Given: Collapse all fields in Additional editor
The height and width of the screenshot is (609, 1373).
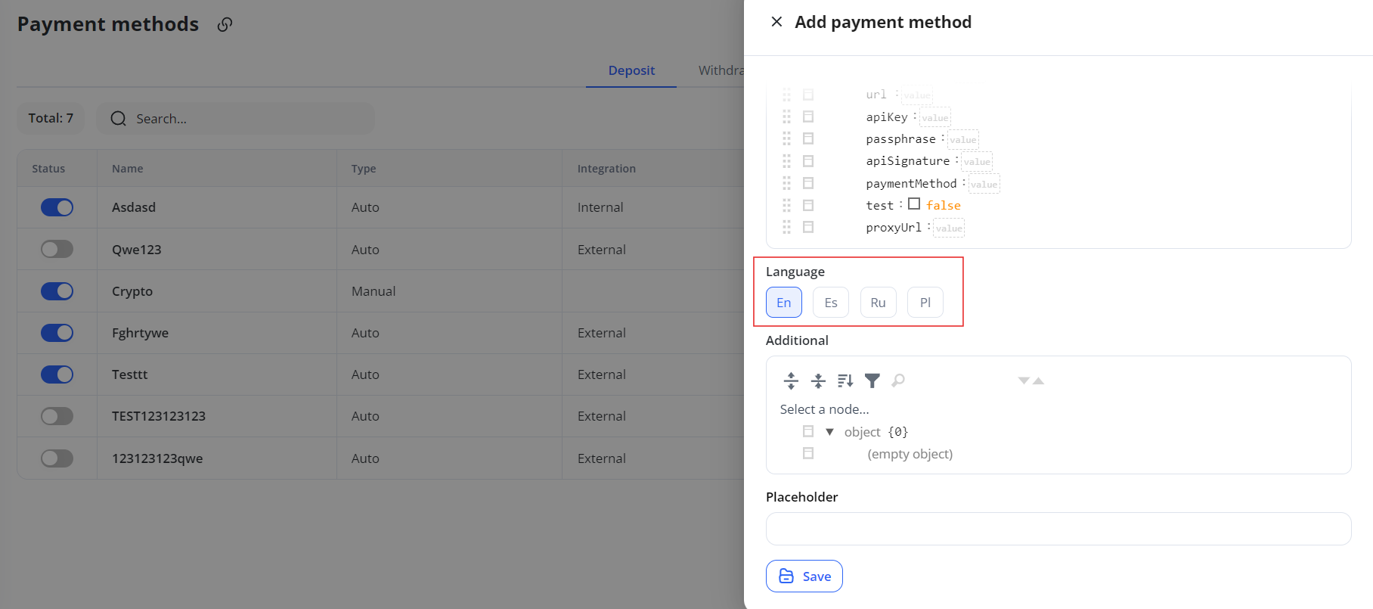Looking at the screenshot, I should coord(818,381).
